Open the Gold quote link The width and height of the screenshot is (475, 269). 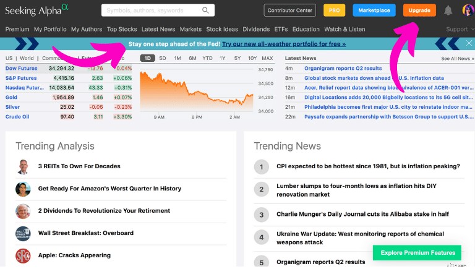coord(11,98)
